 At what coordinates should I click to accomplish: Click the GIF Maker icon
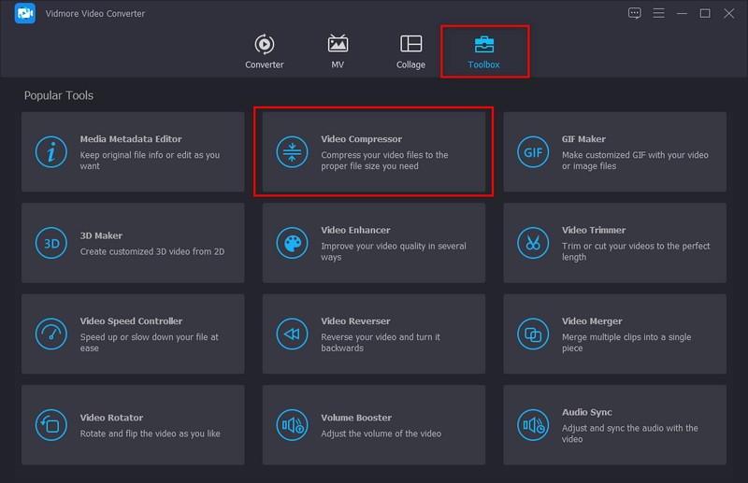point(533,152)
